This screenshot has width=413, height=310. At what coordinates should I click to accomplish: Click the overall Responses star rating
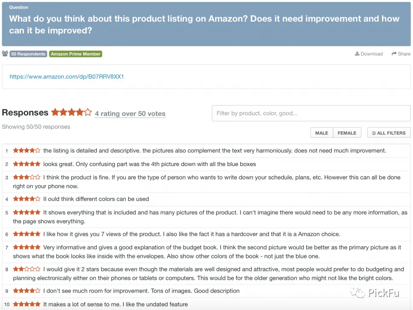[x=72, y=112]
